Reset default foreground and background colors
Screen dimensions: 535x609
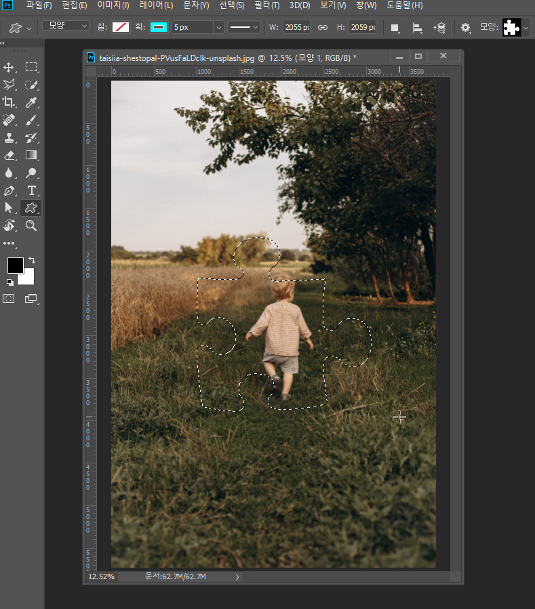9,282
